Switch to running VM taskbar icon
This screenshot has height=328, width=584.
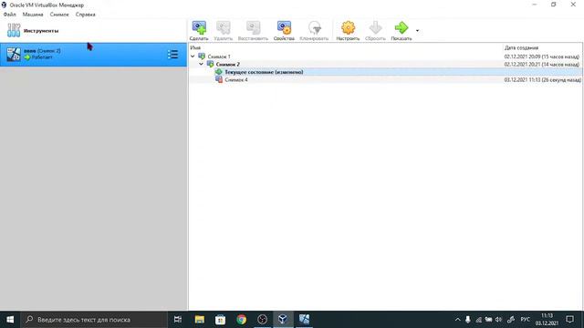304,320
